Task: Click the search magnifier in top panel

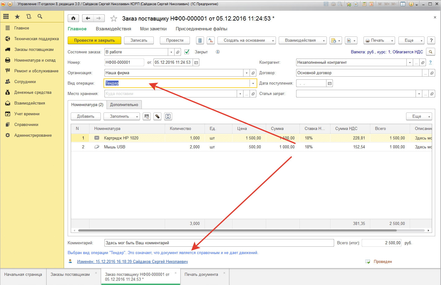Action: [x=40, y=17]
